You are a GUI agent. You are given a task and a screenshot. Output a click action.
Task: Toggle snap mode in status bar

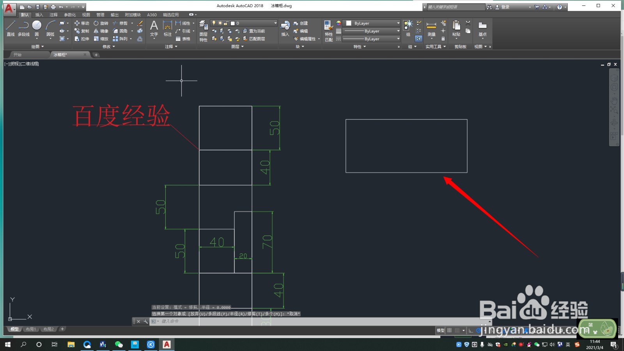coord(457,330)
